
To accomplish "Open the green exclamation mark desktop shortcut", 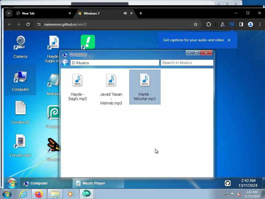I will click(88, 42).
